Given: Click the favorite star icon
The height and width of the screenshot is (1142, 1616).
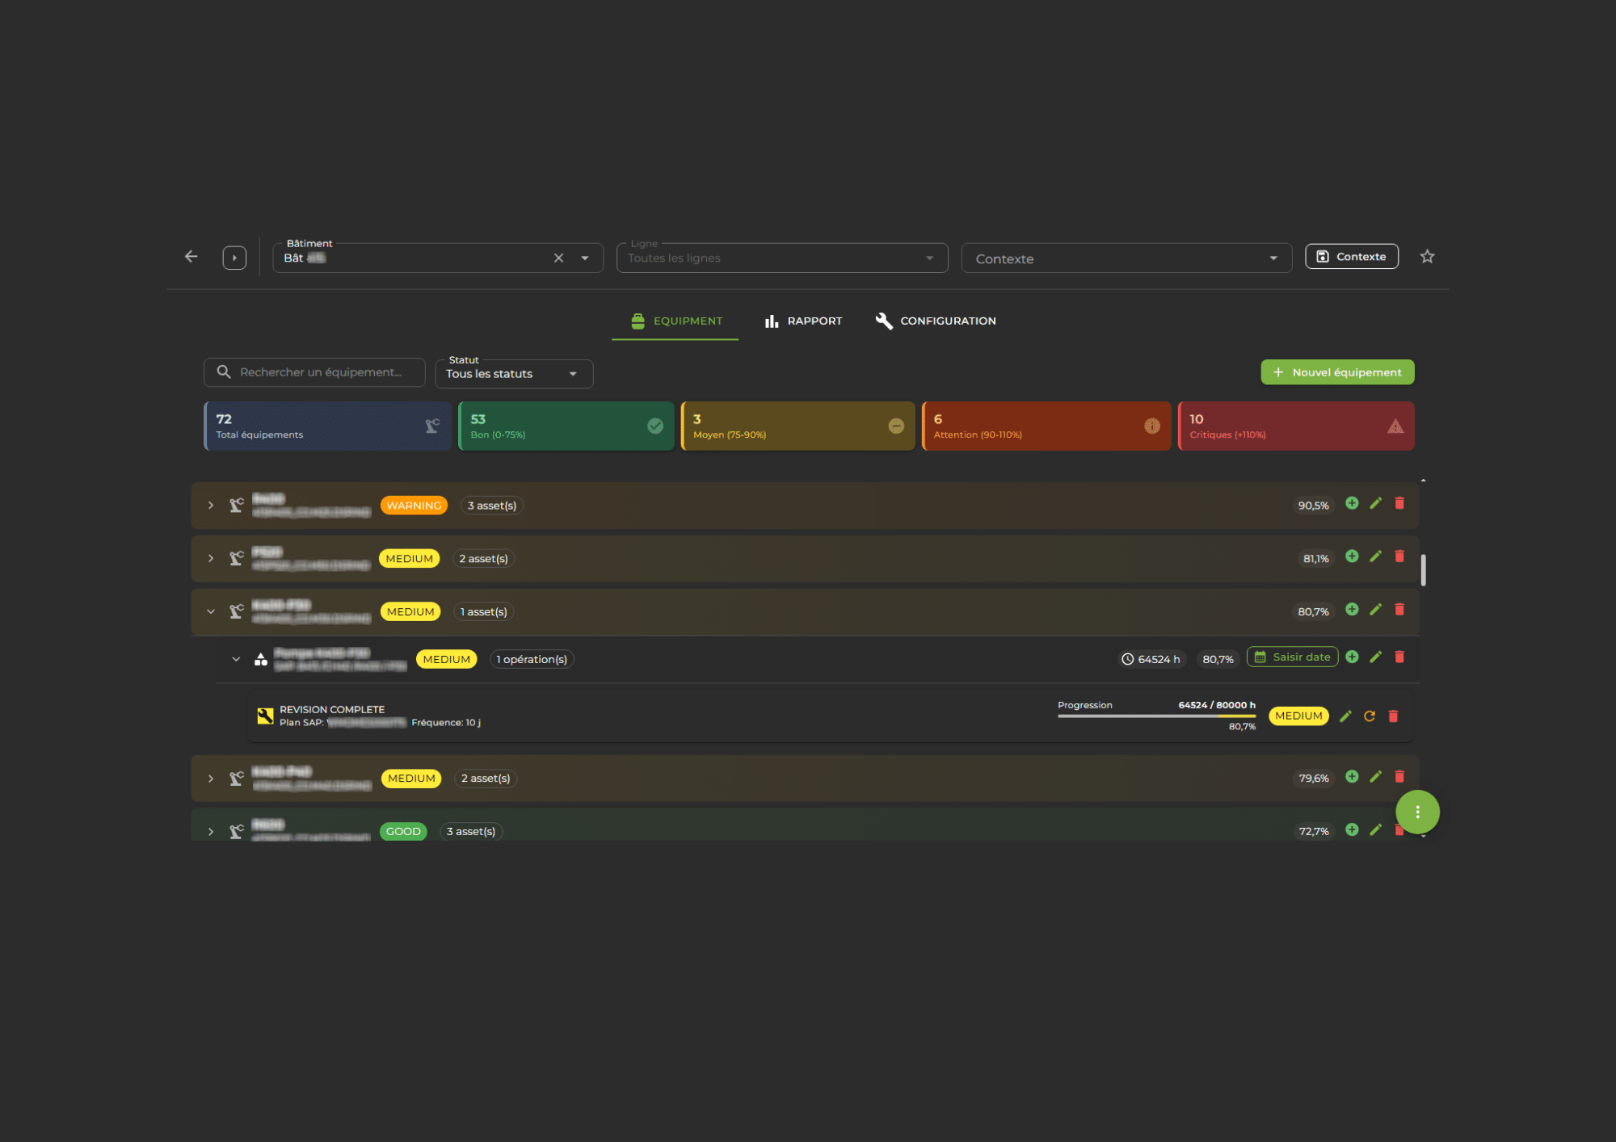Looking at the screenshot, I should pos(1427,257).
